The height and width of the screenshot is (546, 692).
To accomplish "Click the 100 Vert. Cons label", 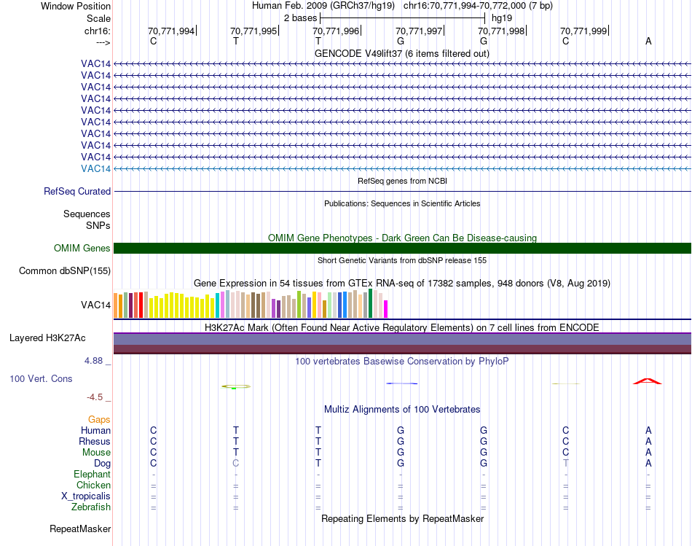I will (41, 378).
